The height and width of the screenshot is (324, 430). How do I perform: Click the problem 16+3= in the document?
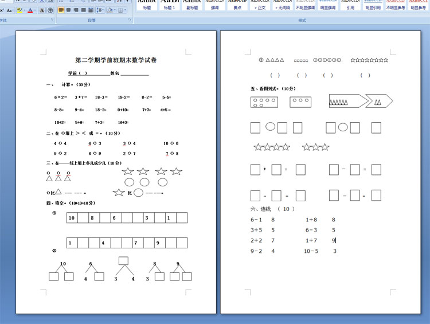(x=123, y=122)
